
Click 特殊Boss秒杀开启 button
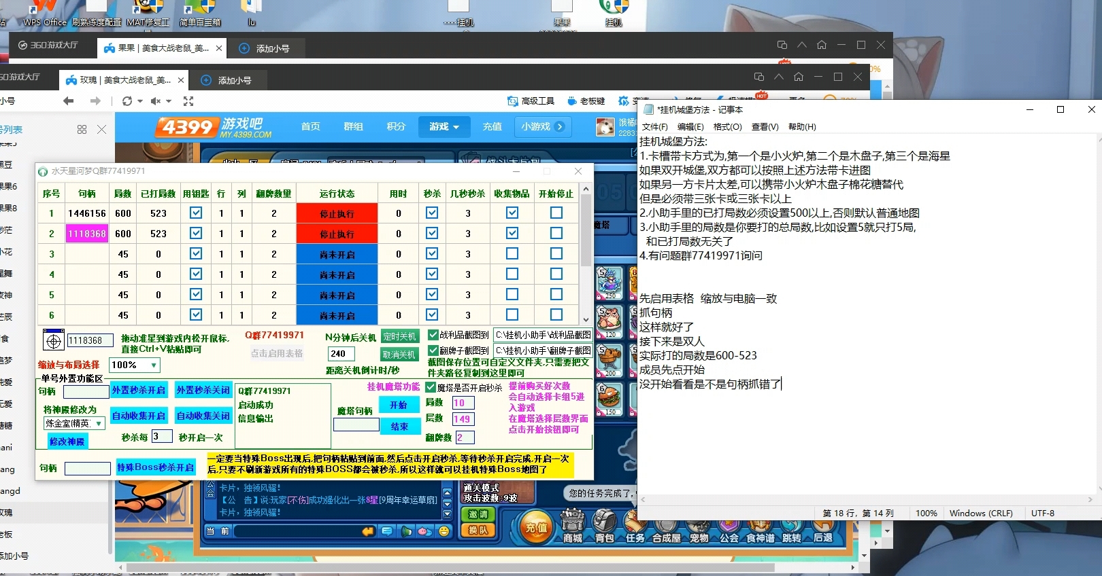[156, 467]
